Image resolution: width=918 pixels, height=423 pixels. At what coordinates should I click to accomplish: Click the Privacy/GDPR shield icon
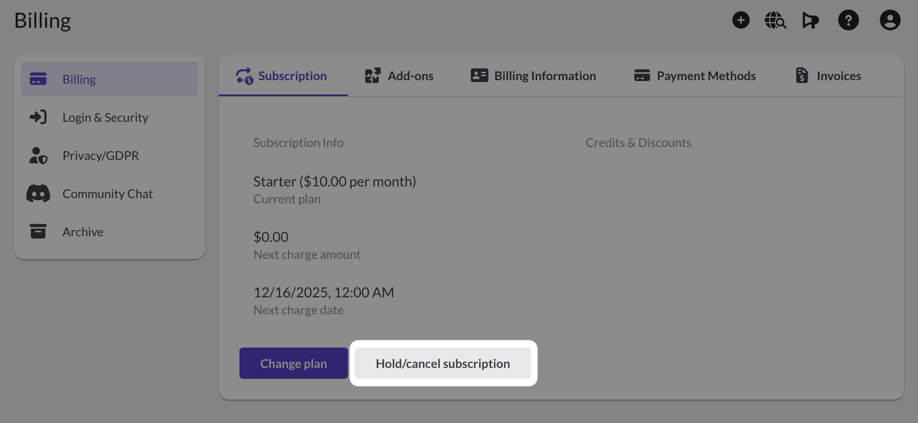coord(38,156)
